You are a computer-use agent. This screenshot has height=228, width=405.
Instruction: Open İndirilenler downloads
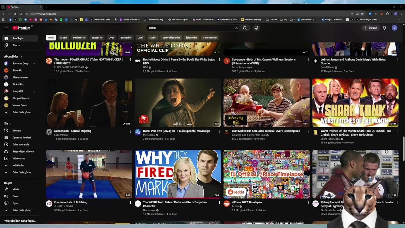pyautogui.click(x=20, y=165)
